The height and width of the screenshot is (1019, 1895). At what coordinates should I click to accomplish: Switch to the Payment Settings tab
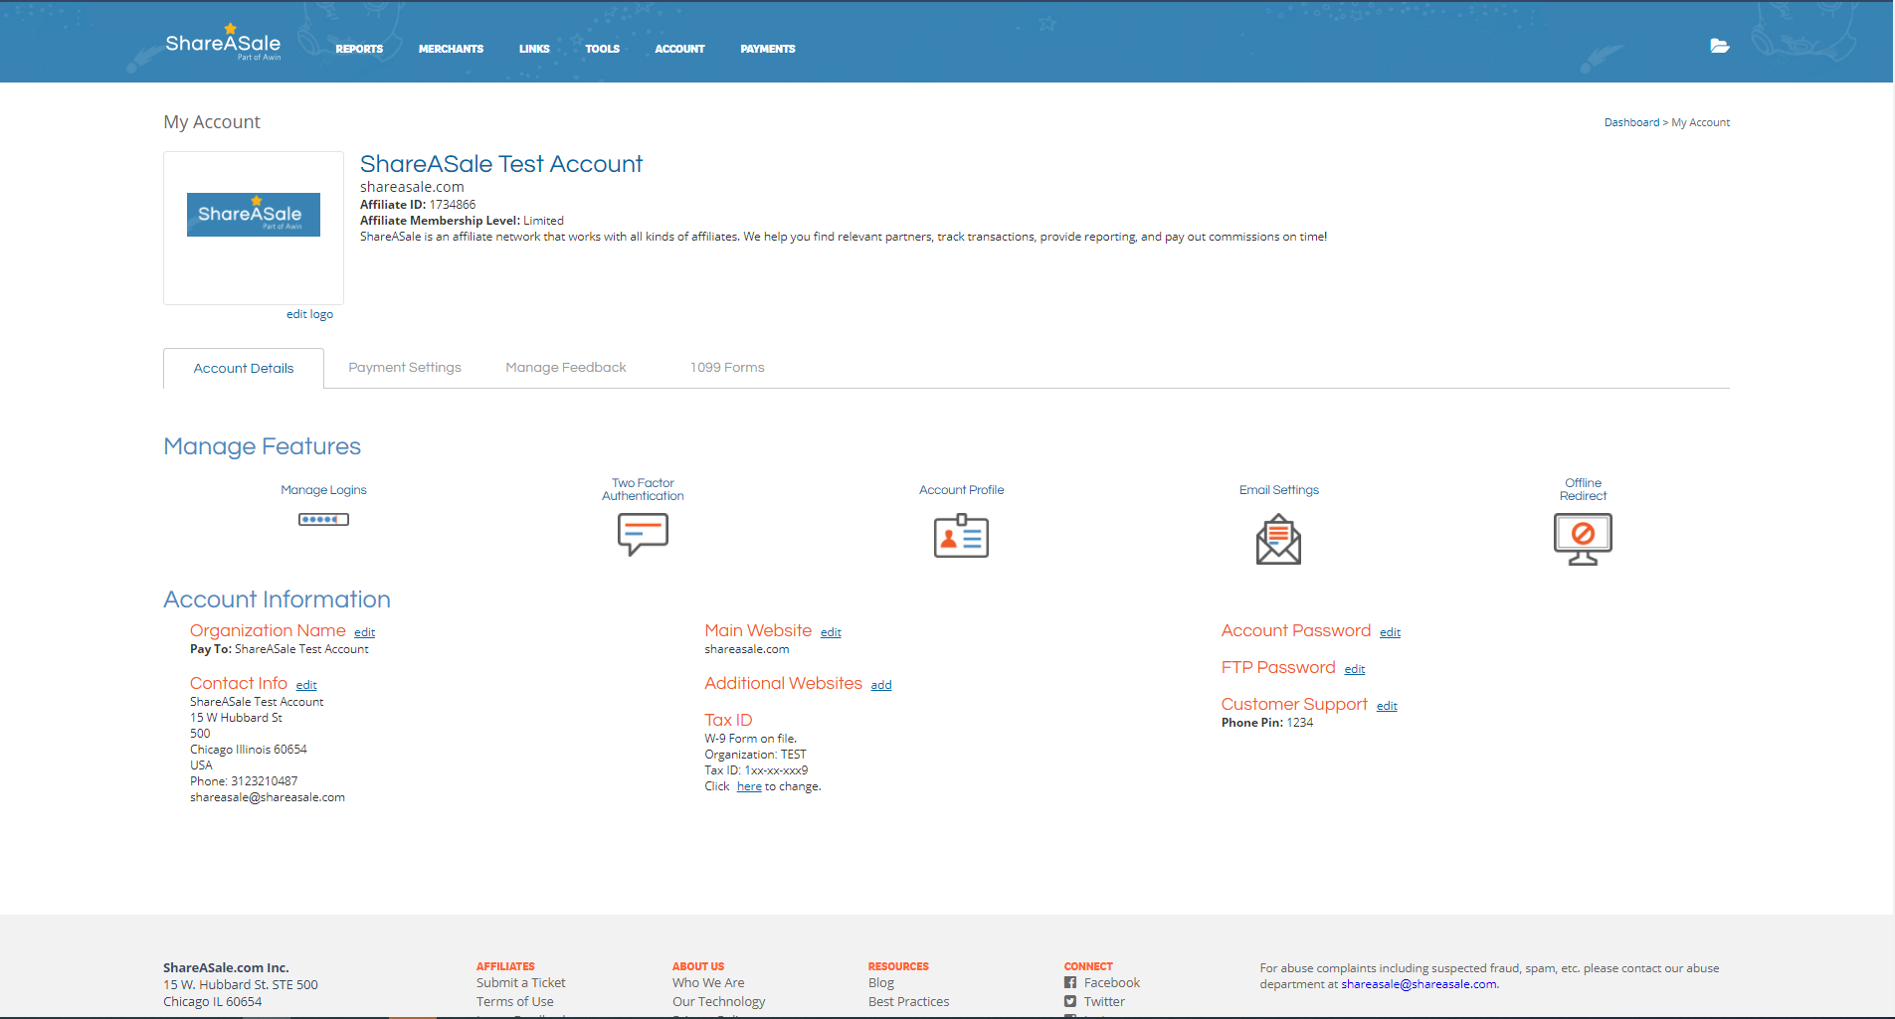pyautogui.click(x=405, y=368)
